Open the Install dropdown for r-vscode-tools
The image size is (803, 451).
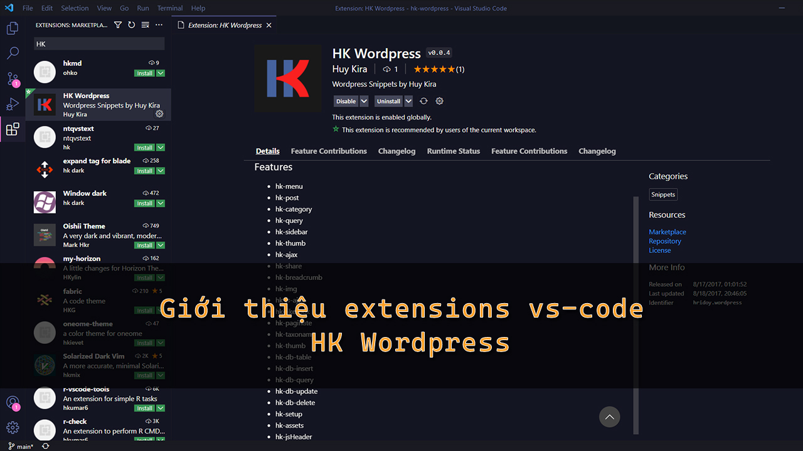point(161,408)
